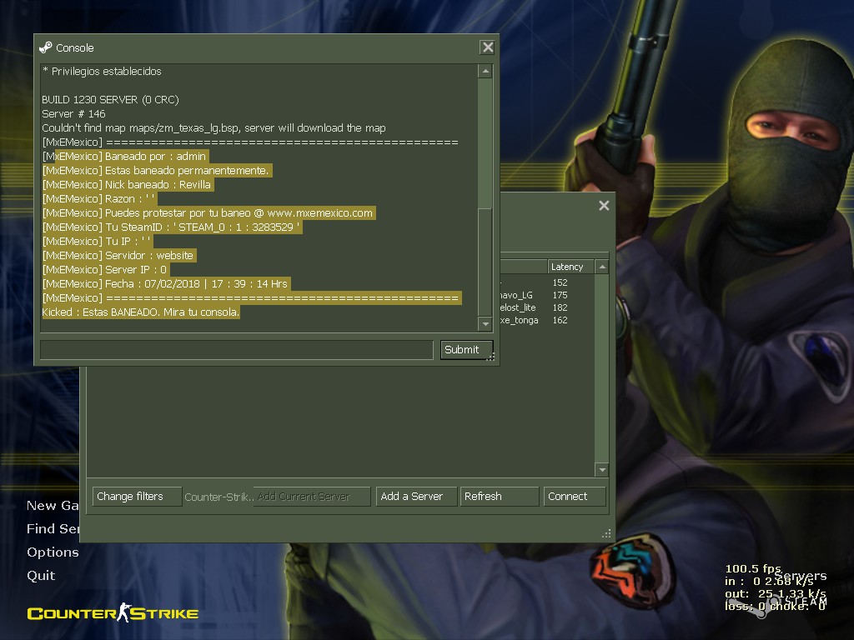The width and height of the screenshot is (854, 640).
Task: Click Console scrollbar up arrow
Action: [485, 72]
